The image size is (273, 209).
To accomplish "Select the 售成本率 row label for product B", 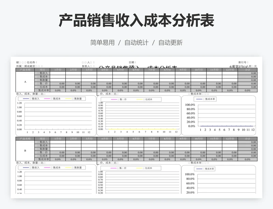I will (x=42, y=160).
